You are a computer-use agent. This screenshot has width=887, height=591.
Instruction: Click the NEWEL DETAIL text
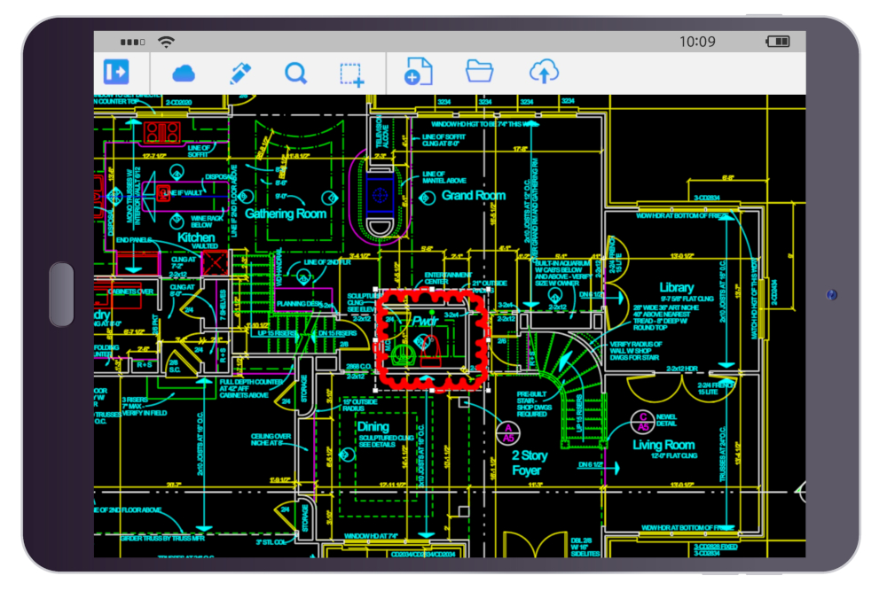[666, 420]
